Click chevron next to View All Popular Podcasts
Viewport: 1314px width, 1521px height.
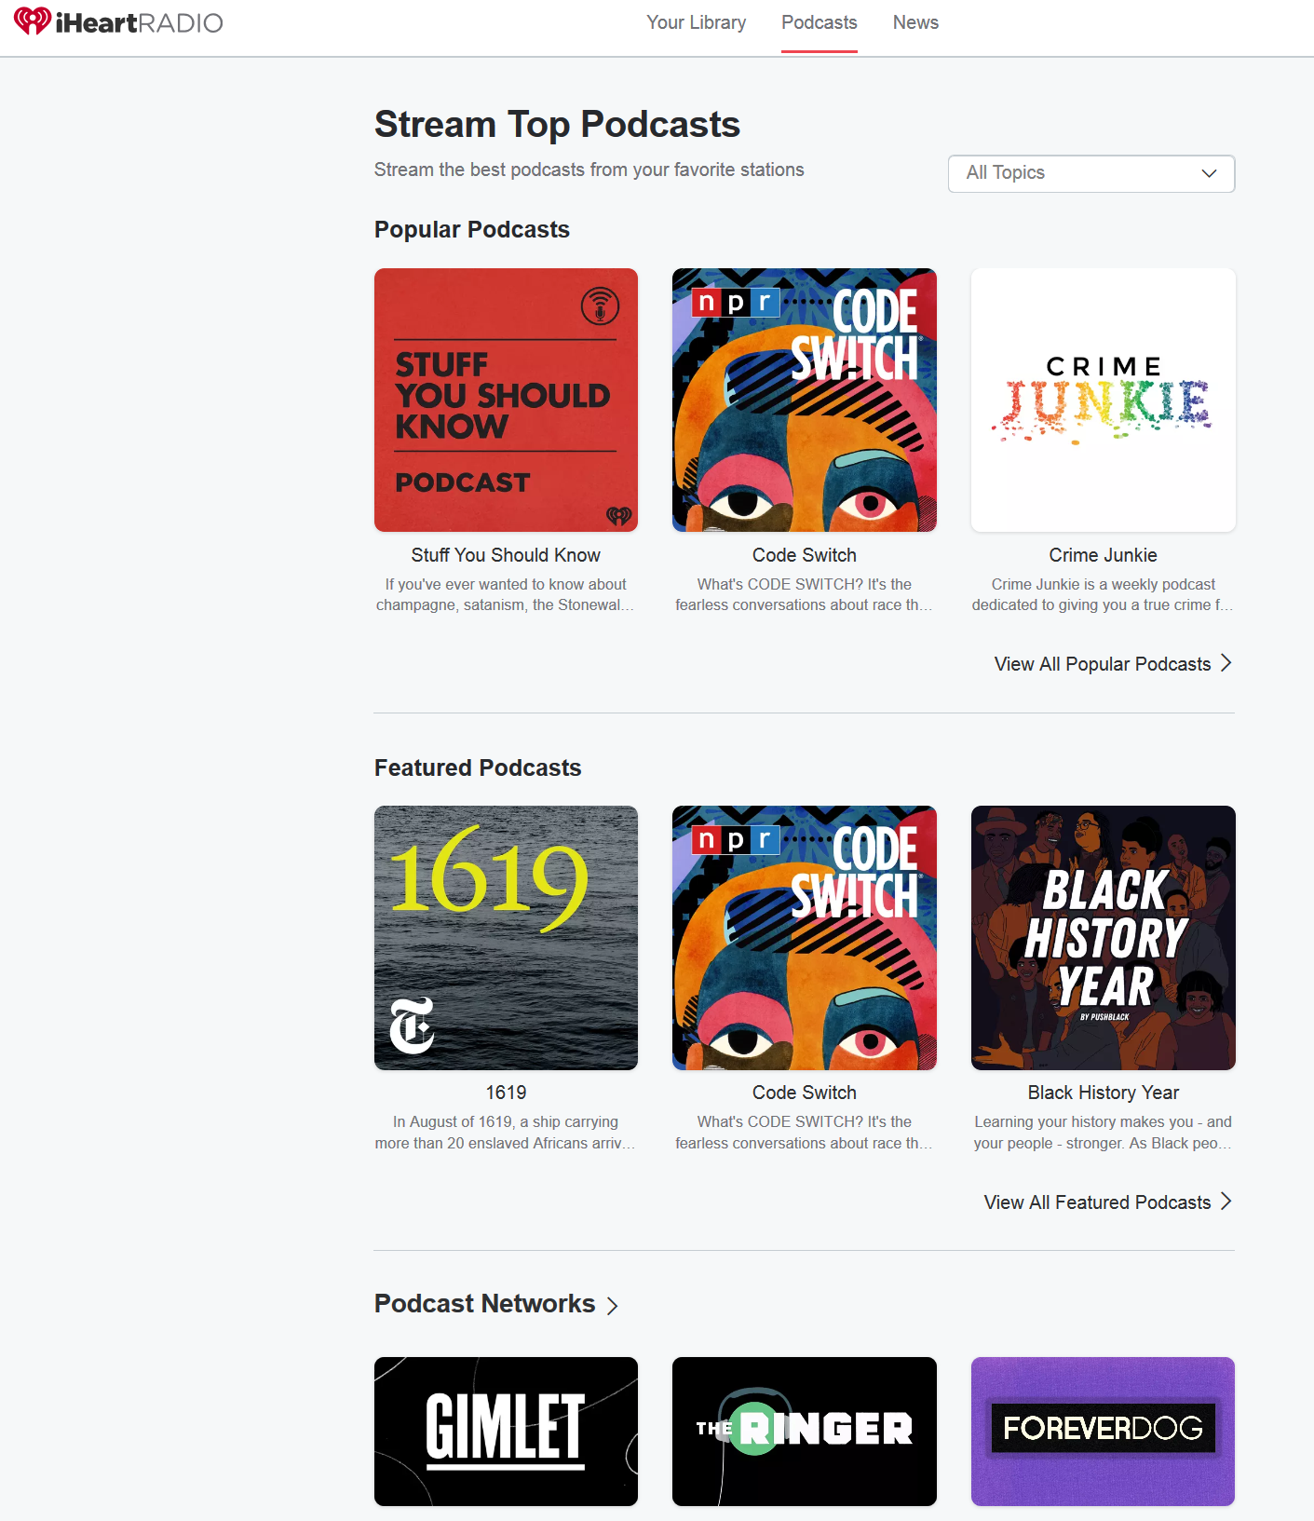(1226, 663)
